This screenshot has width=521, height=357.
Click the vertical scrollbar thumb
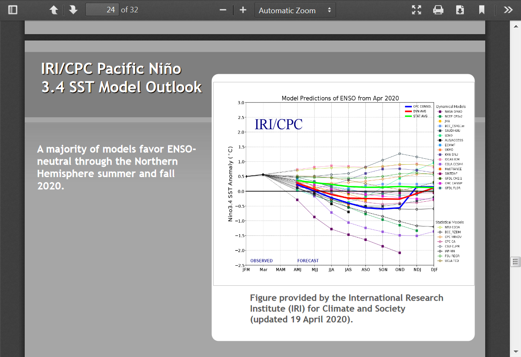coord(516,261)
